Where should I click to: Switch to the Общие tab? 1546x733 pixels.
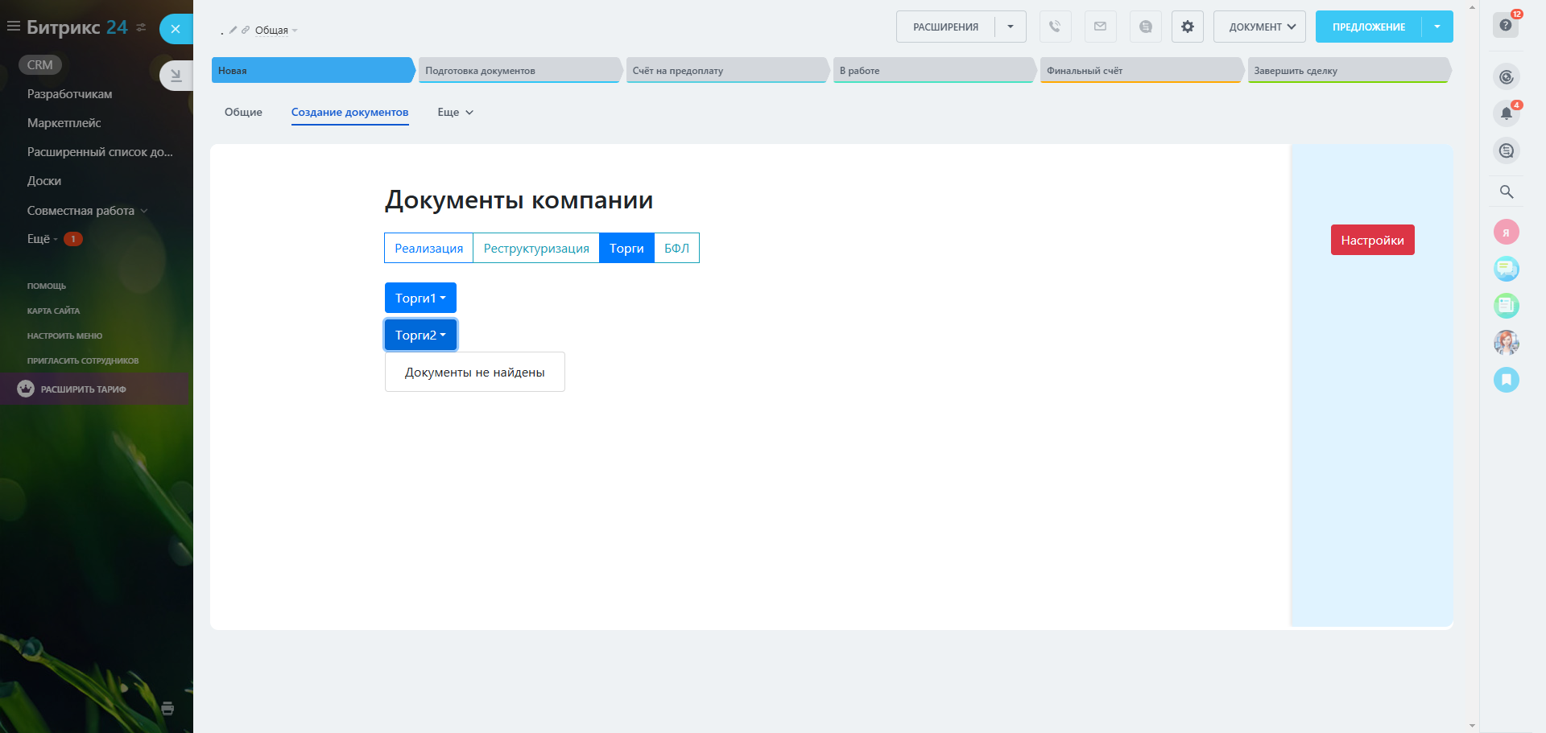coord(243,113)
